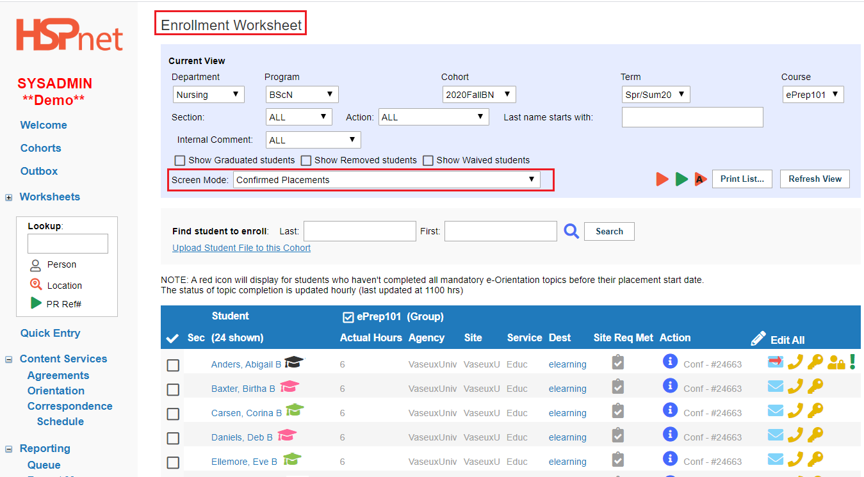Click the green graduation cap beside Carsen

click(295, 410)
